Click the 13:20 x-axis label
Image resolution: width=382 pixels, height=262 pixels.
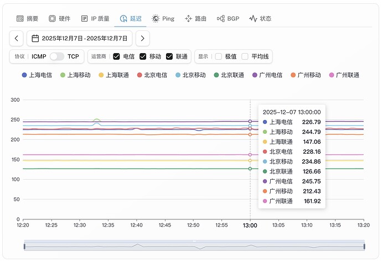(364, 226)
